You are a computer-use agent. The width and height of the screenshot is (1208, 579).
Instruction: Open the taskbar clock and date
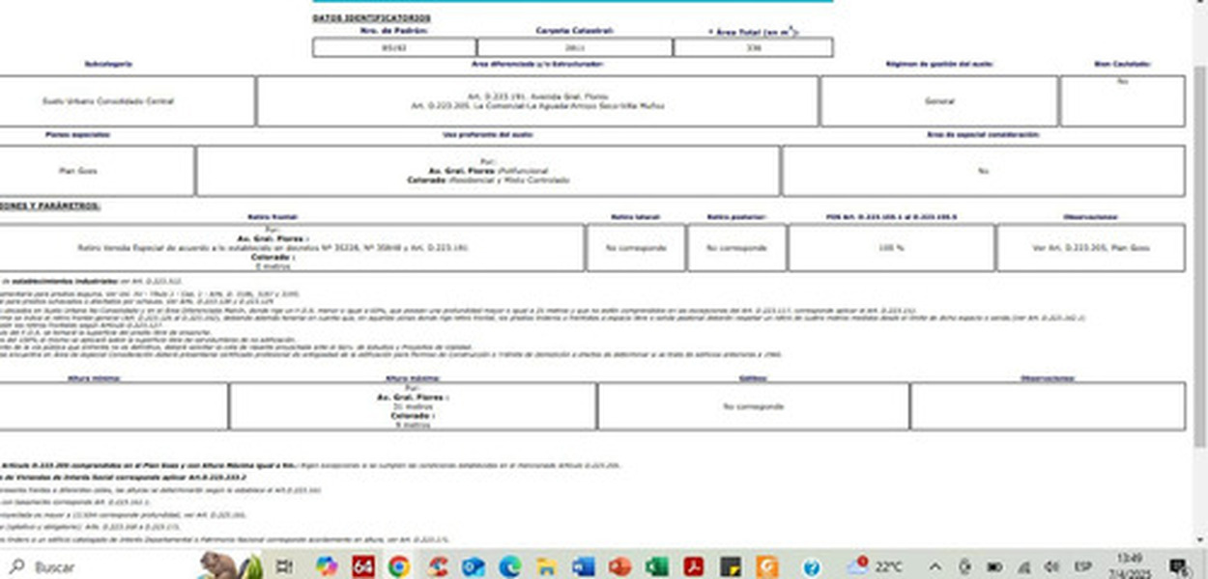pyautogui.click(x=1129, y=566)
